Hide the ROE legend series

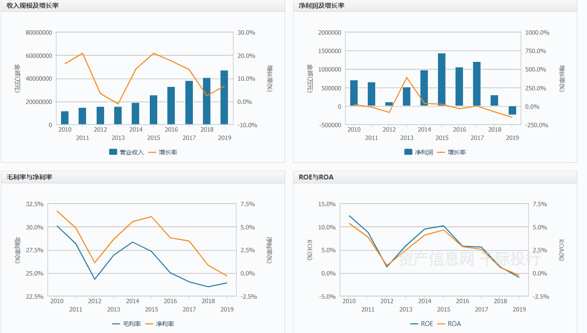422,324
